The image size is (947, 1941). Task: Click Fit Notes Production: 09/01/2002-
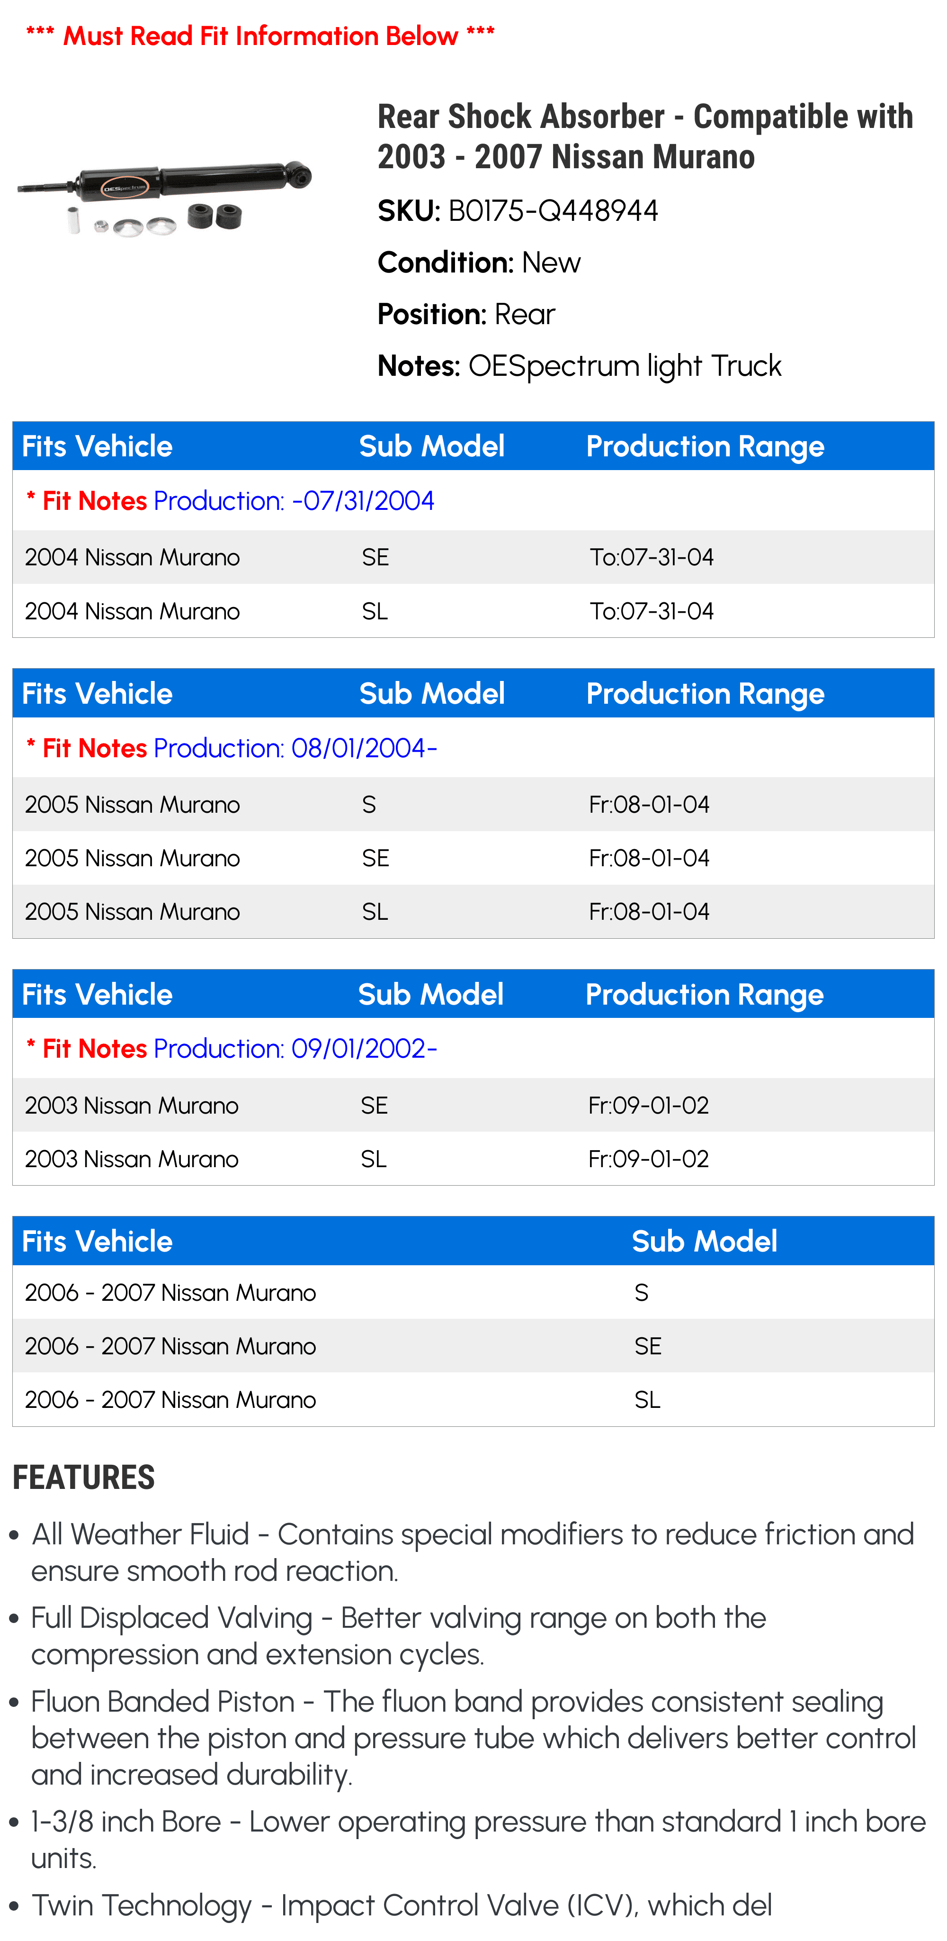231,1049
